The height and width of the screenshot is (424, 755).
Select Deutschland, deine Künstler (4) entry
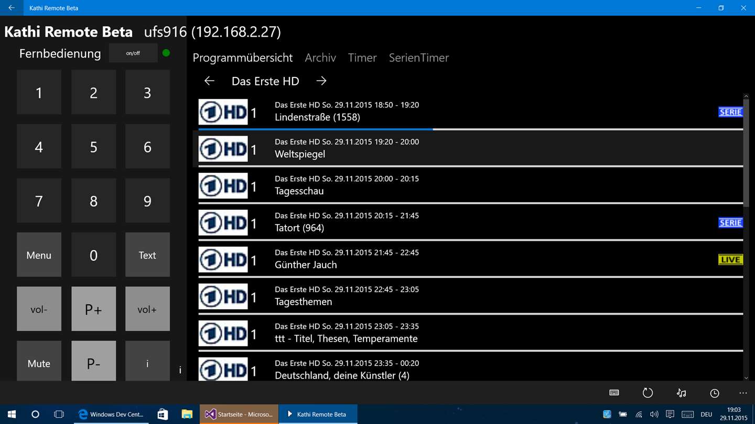pyautogui.click(x=468, y=366)
